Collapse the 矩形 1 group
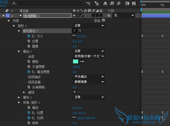 [14, 26]
